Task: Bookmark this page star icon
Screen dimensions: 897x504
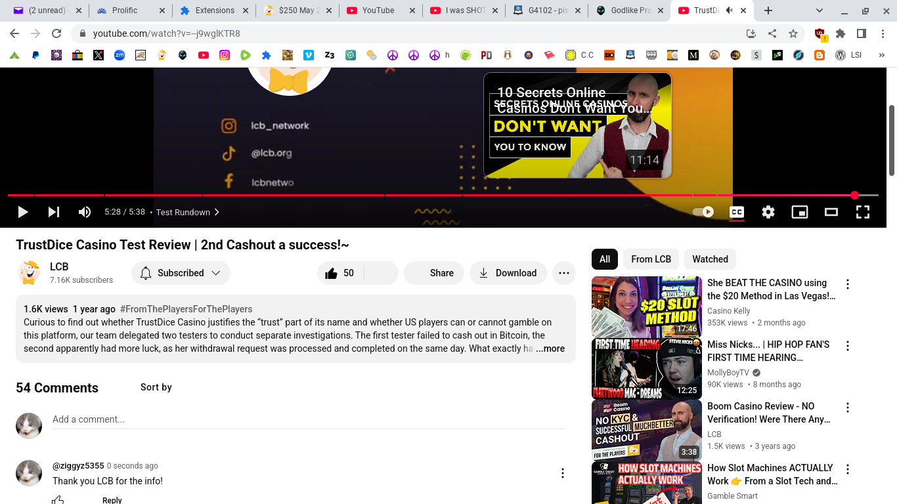Action: tap(793, 33)
